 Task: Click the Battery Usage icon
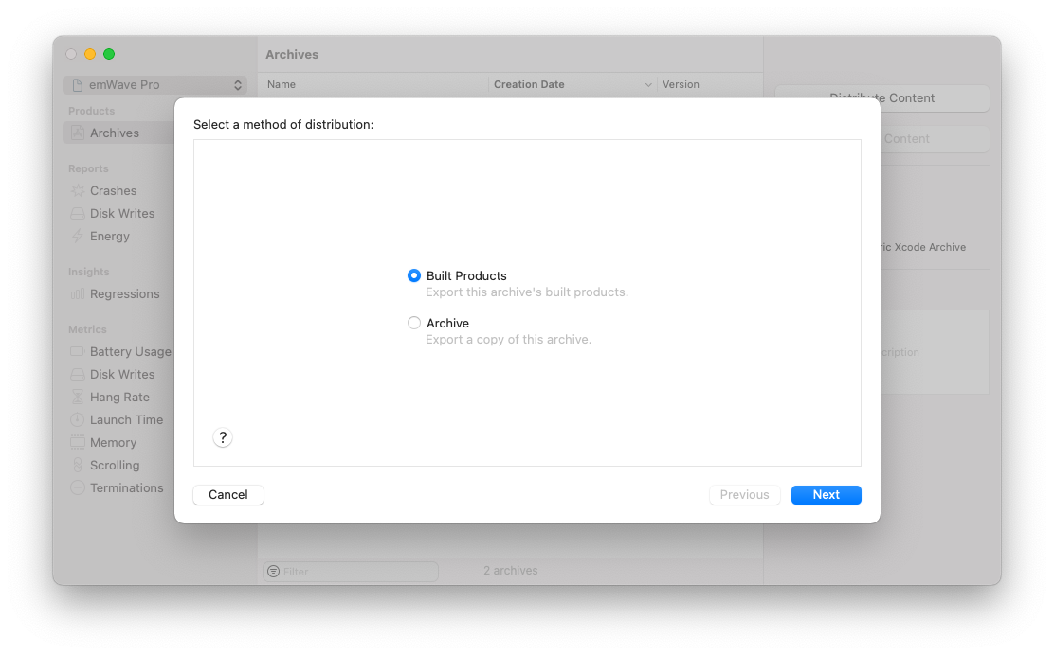click(x=78, y=352)
